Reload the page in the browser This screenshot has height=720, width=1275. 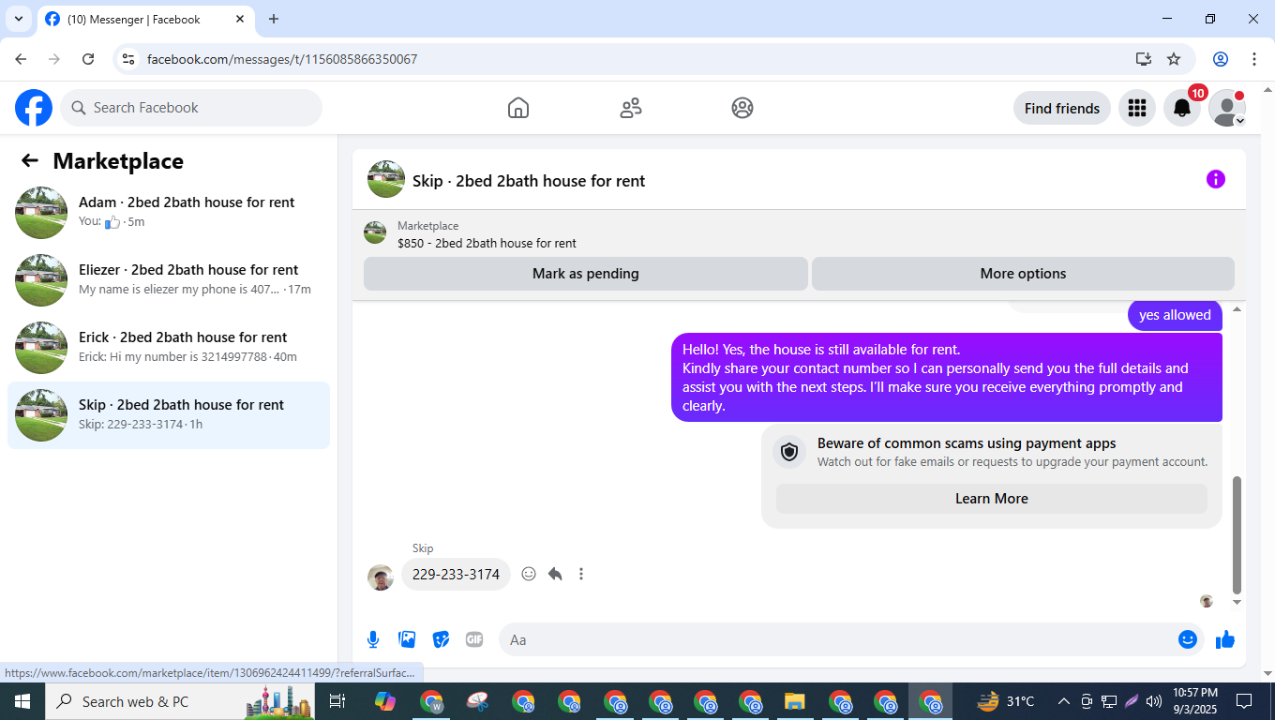88,59
